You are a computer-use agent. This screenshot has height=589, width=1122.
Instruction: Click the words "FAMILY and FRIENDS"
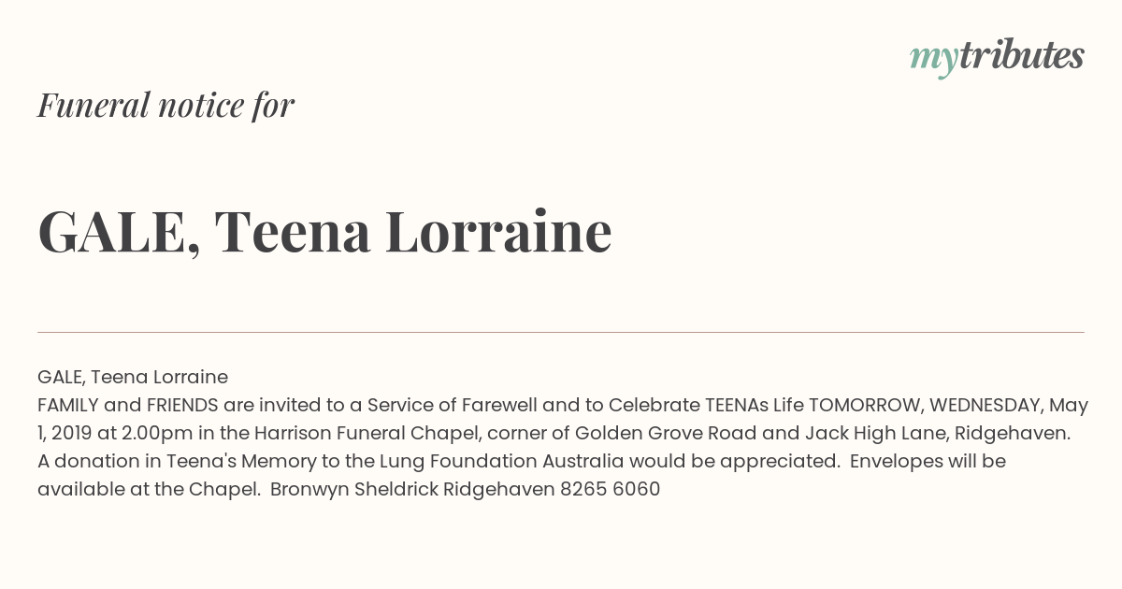pos(128,405)
